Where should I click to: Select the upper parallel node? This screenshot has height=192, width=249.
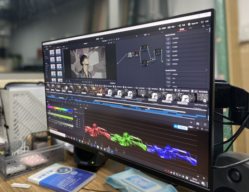point(144,48)
